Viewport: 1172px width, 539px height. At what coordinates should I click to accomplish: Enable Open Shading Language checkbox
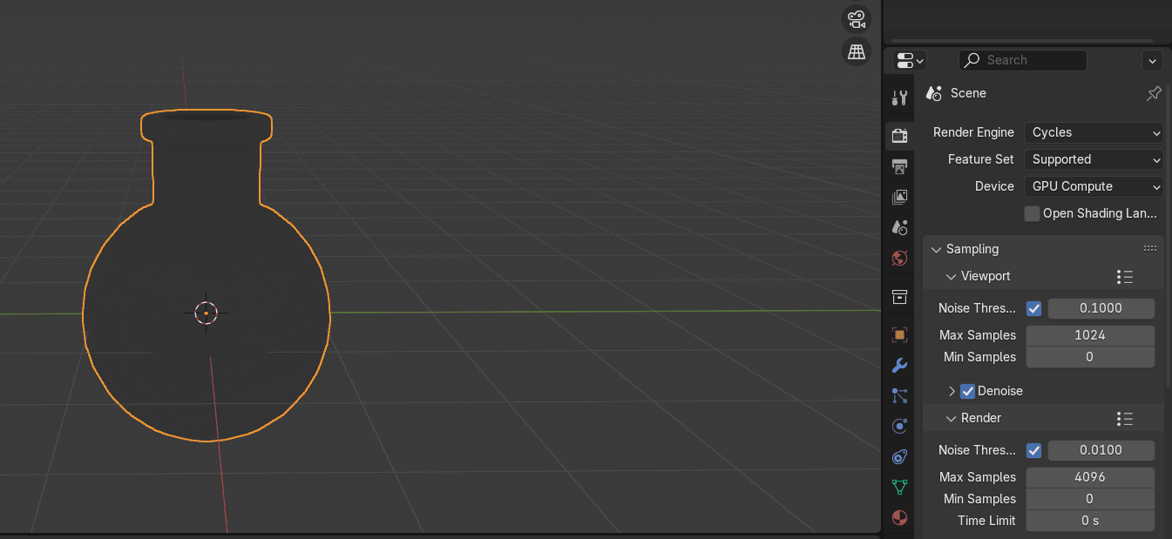click(1033, 213)
